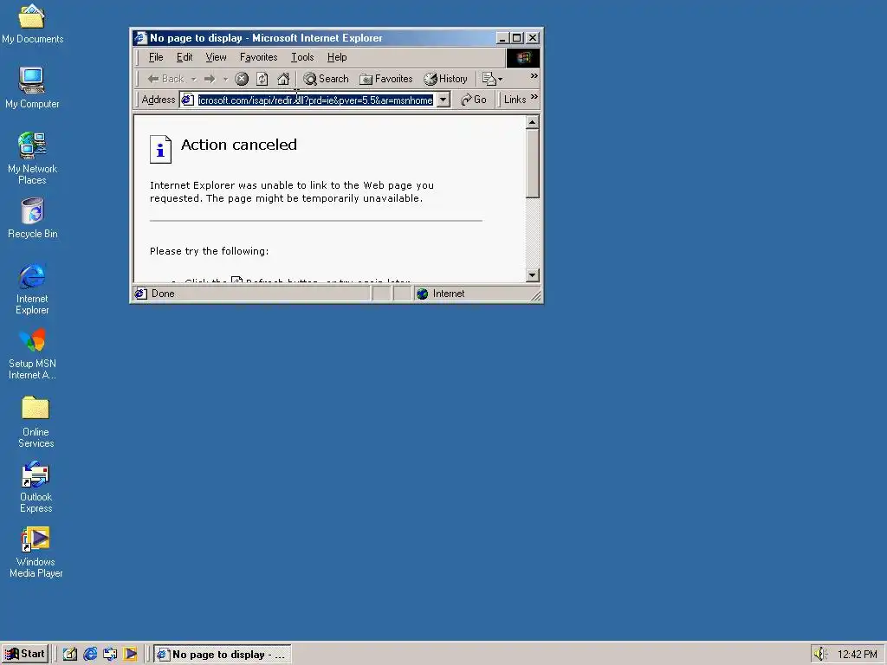Open the File menu

[156, 57]
